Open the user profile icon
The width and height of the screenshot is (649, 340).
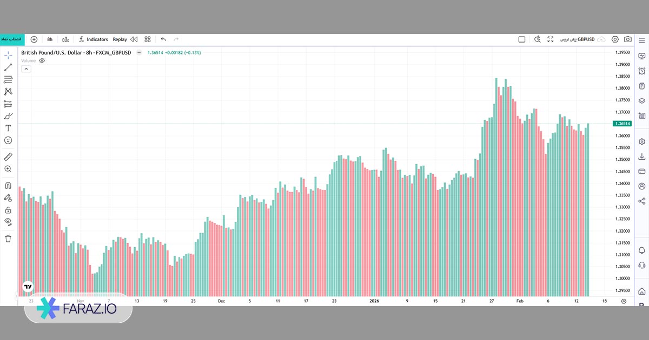(642, 186)
